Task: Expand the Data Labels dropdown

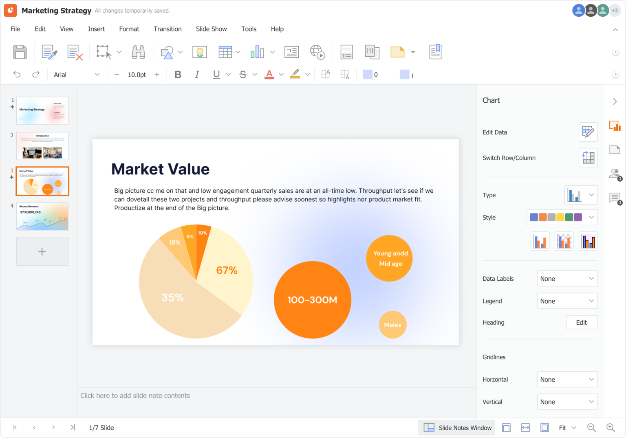Action: 567,279
